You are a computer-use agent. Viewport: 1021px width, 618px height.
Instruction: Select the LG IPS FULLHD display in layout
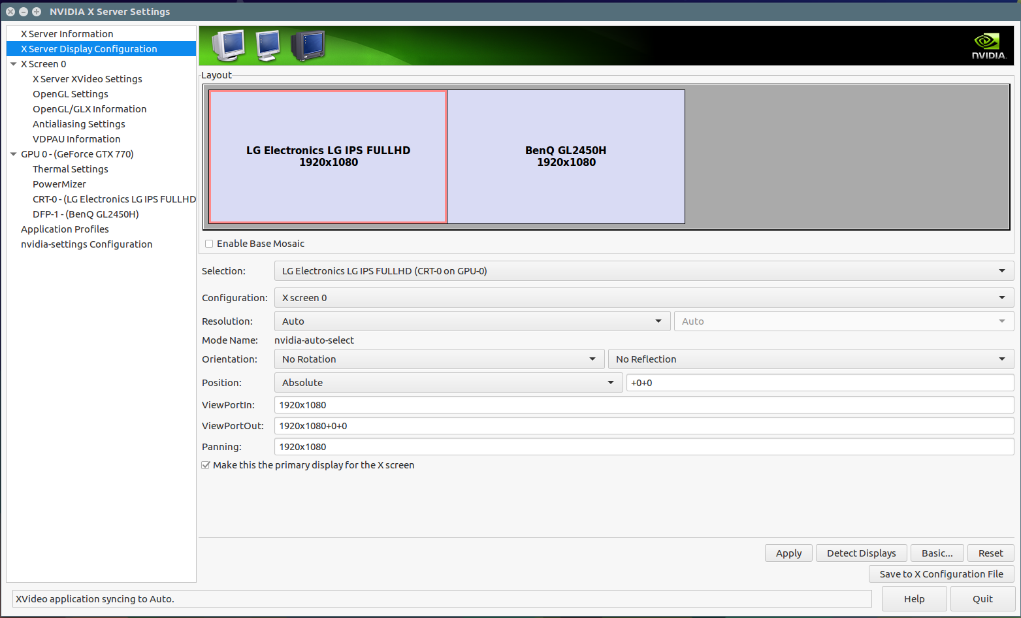click(328, 157)
